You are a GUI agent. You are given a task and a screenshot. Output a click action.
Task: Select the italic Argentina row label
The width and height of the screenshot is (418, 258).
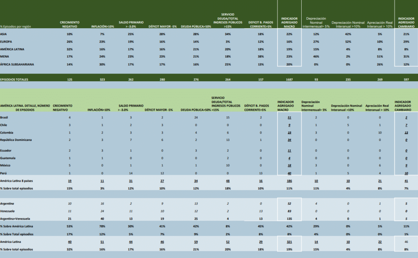click(8, 203)
